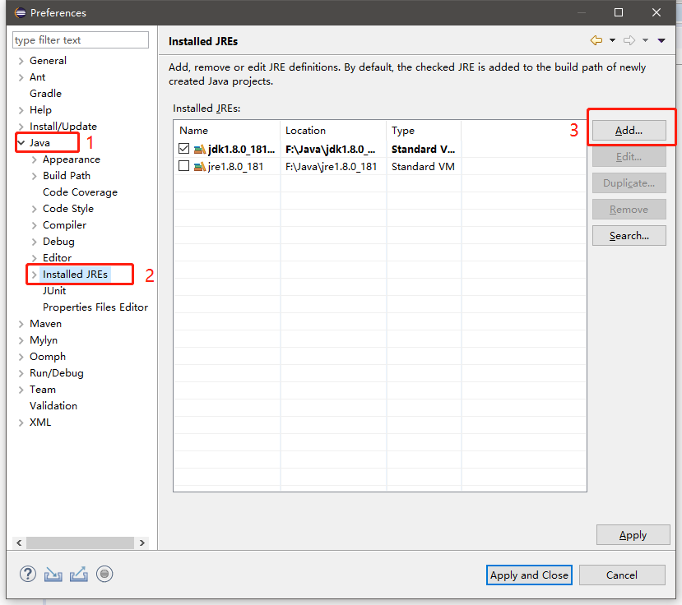Expand the Oomph tree node
The height and width of the screenshot is (605, 682).
[21, 357]
